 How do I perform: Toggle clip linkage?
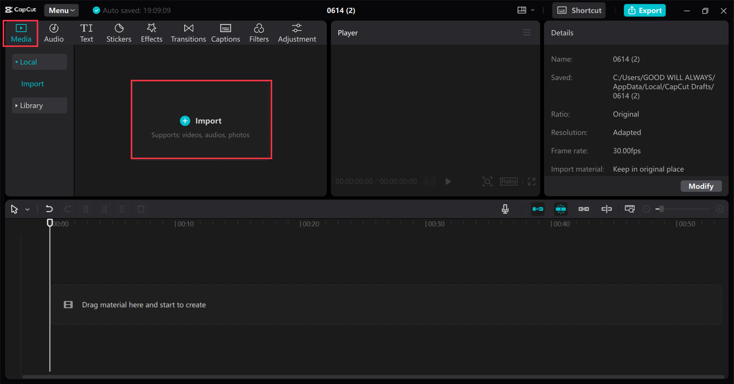[584, 209]
